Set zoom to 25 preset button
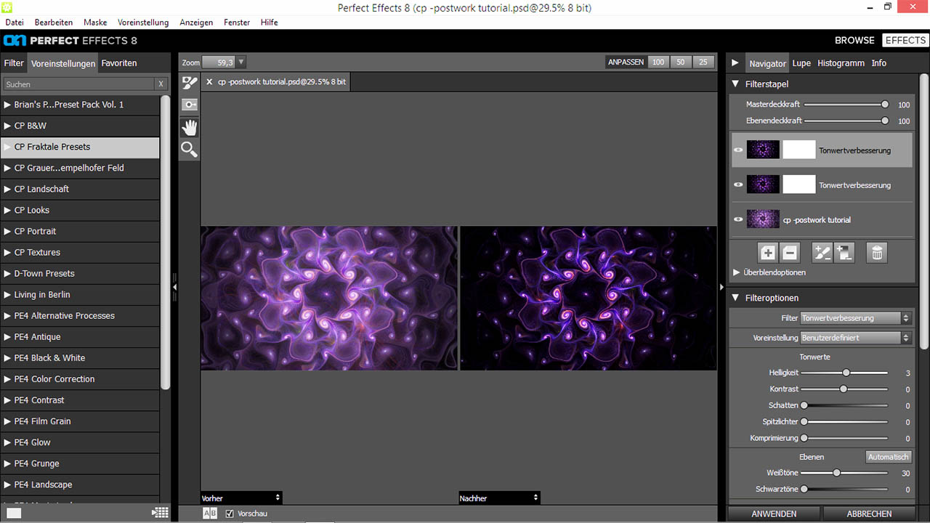Screen dimensions: 930x523 click(x=703, y=62)
